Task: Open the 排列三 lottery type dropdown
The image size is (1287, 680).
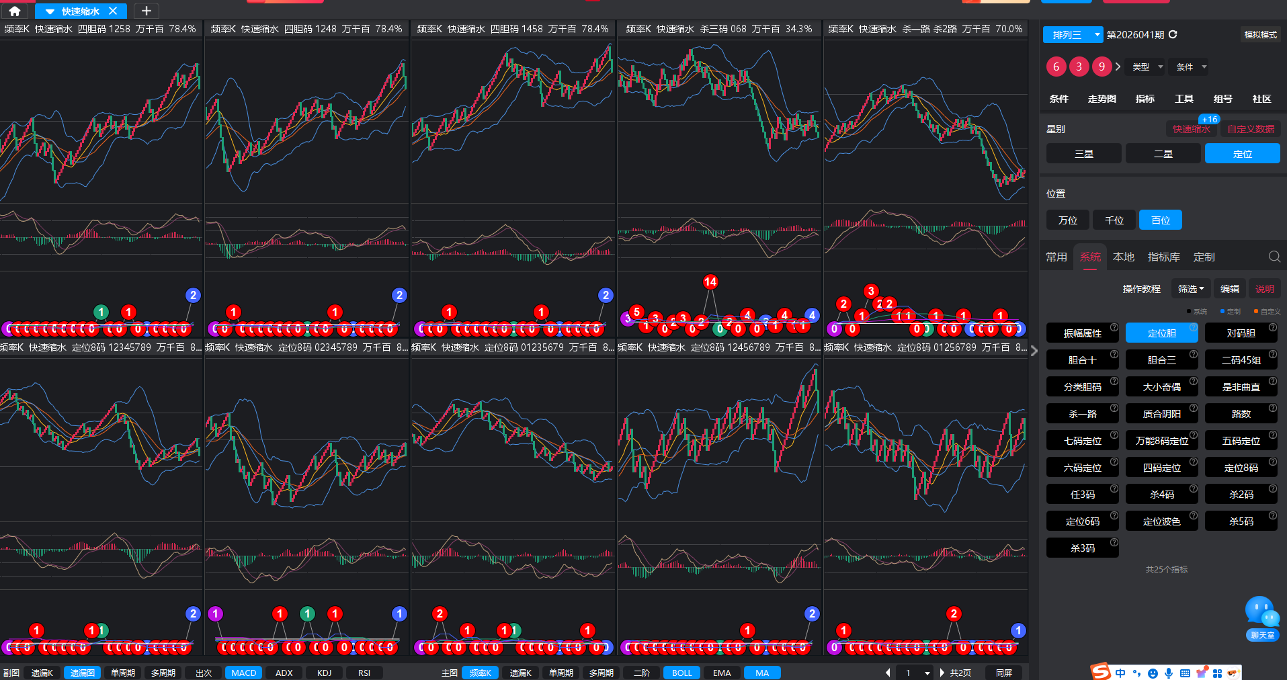Action: point(1073,34)
